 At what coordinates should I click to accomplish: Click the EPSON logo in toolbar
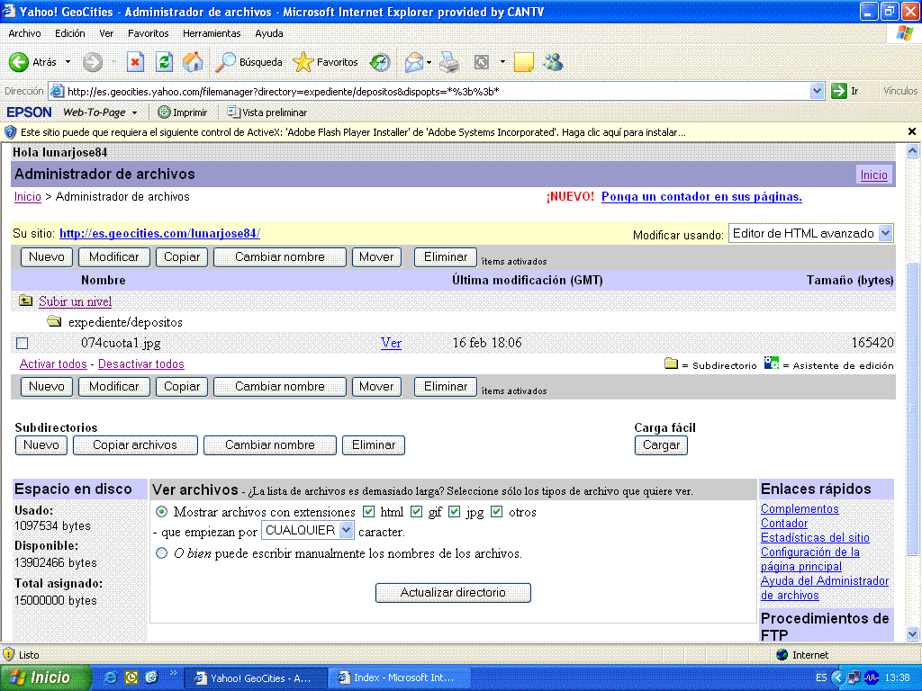[29, 112]
